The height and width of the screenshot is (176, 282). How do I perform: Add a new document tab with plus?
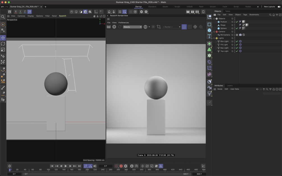[x=45, y=7]
